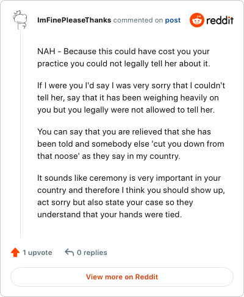Click the paragraph starting "You can say that"

click(131, 144)
